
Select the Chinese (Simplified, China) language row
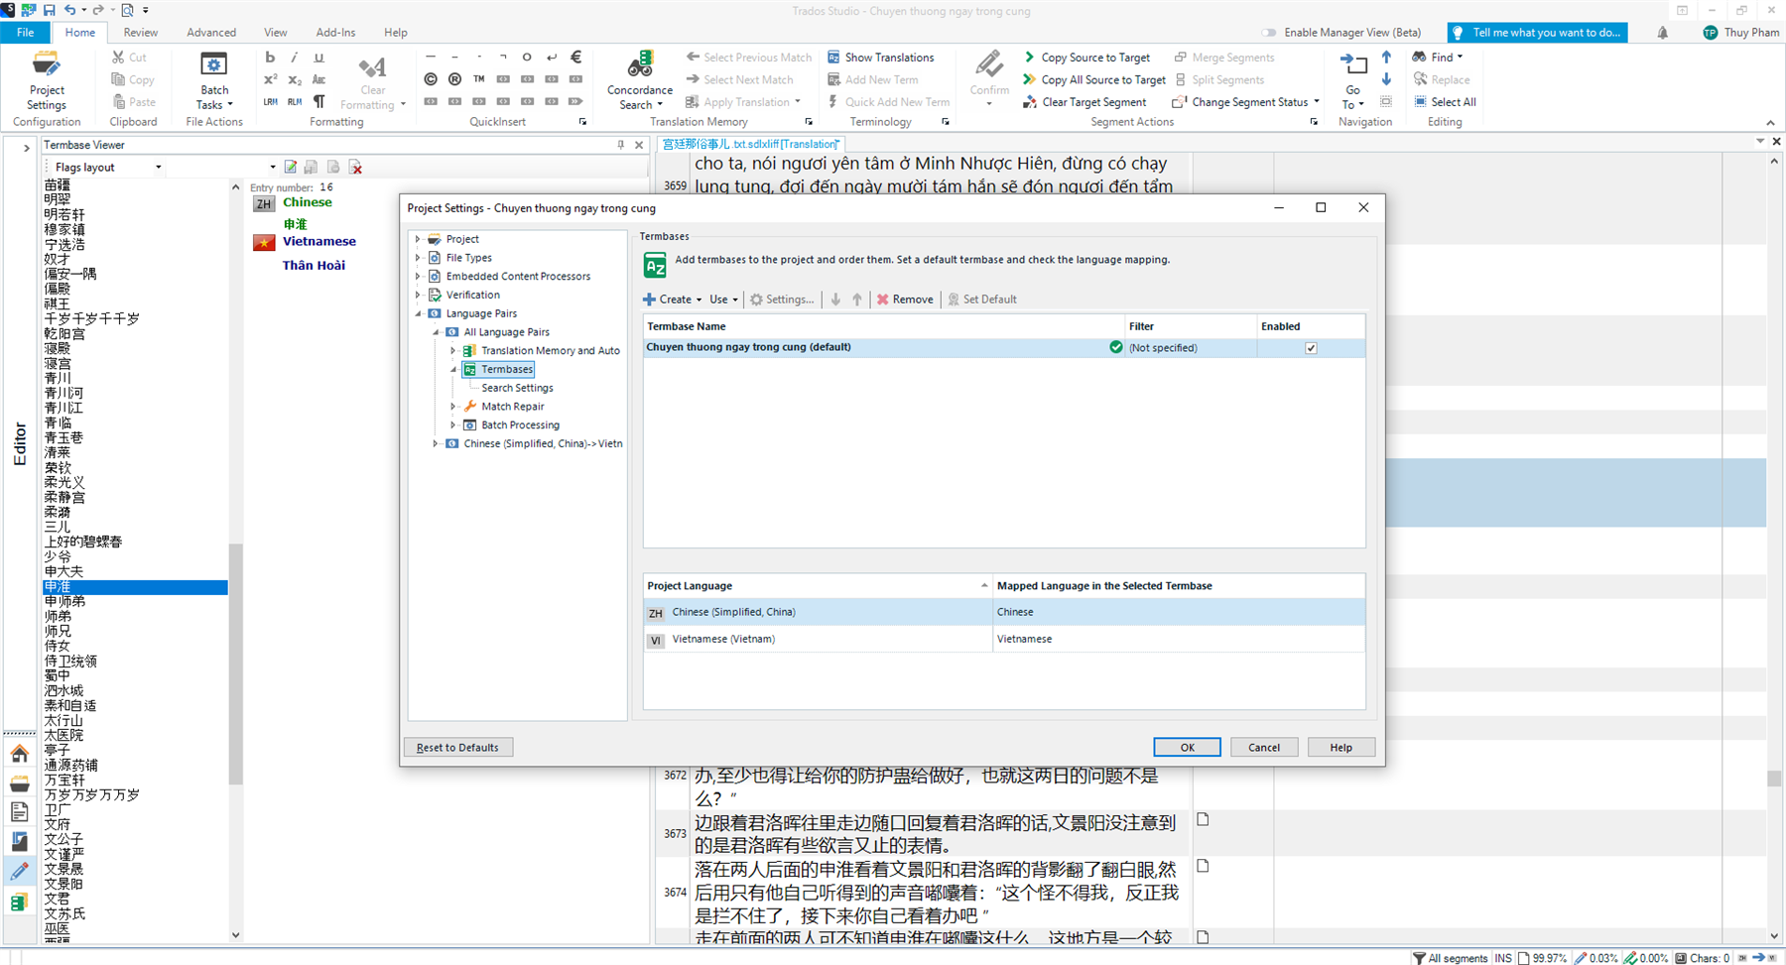coord(1004,612)
